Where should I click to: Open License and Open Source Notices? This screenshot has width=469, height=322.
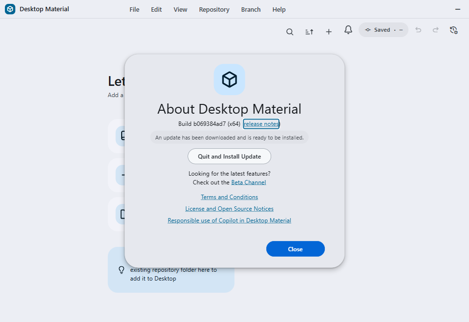tap(230, 209)
